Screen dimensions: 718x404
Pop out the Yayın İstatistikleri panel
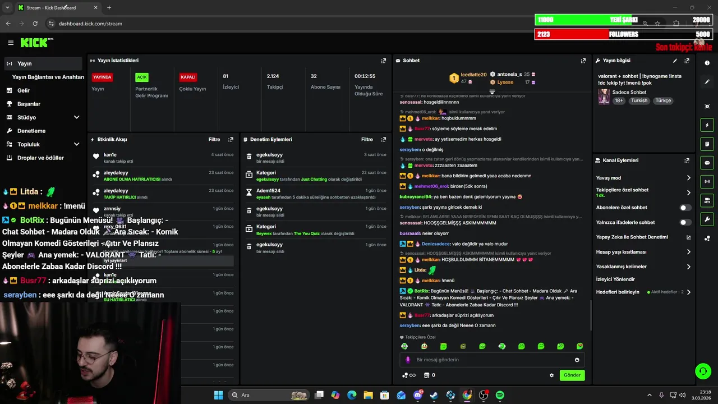[384, 61]
